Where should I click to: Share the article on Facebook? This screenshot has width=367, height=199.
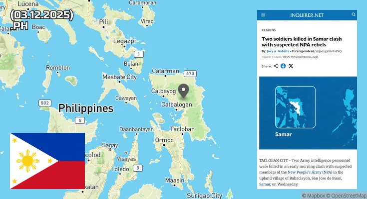283,66
